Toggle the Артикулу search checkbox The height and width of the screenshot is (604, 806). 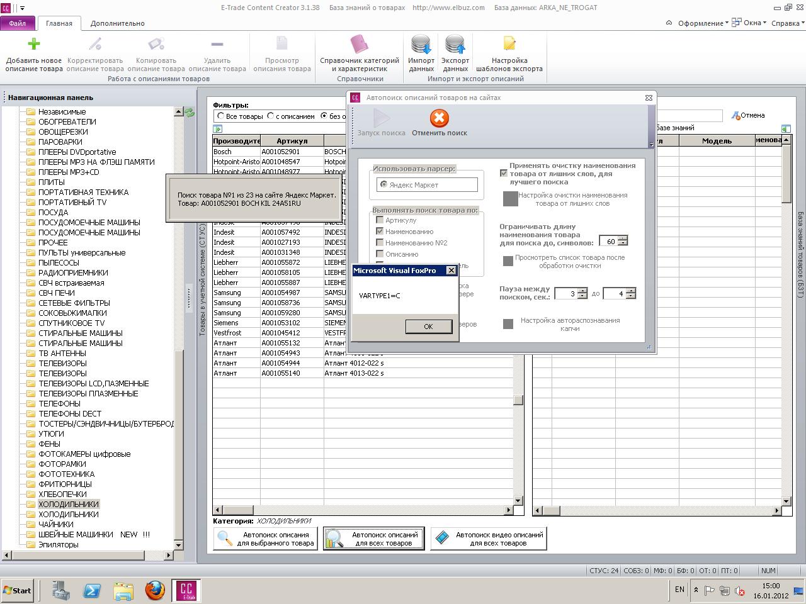click(380, 220)
